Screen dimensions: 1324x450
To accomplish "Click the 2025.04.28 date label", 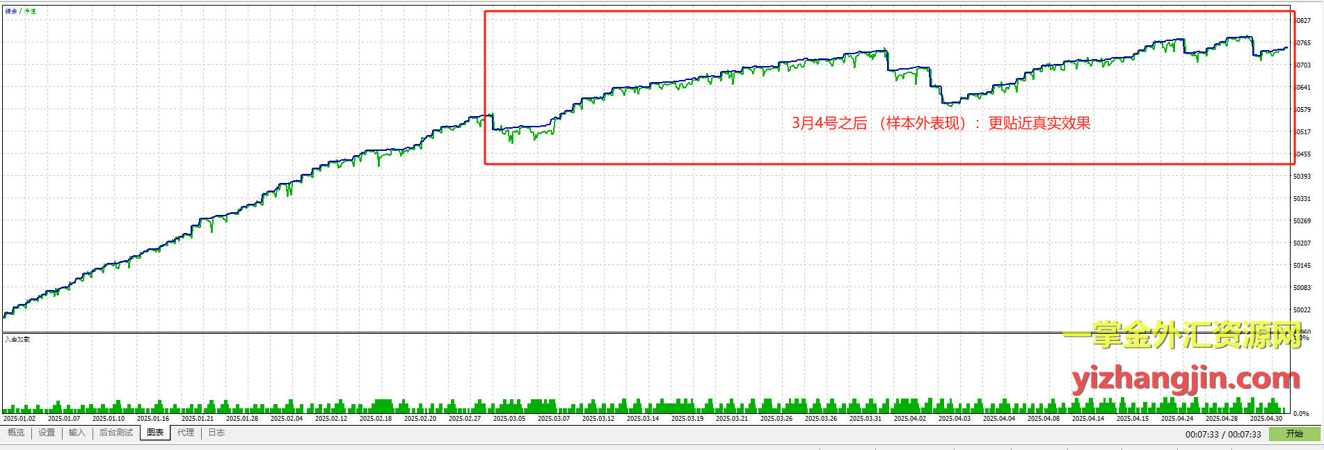I will point(1222,419).
